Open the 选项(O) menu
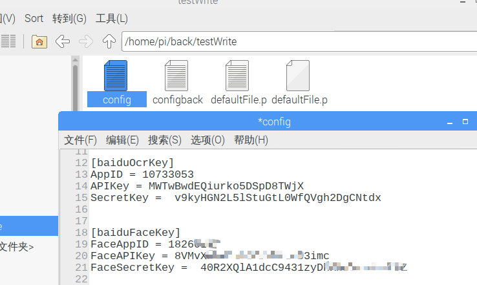This screenshot has width=477, height=285. [x=207, y=140]
